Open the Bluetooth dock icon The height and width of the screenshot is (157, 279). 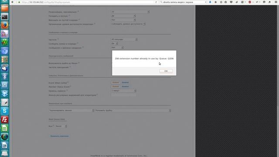5,77
